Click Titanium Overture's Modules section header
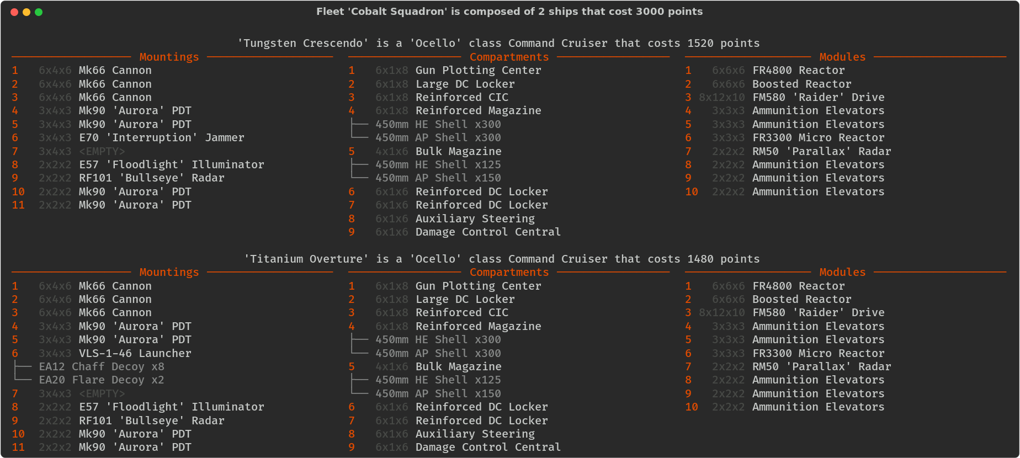This screenshot has width=1020, height=458. pyautogui.click(x=842, y=273)
